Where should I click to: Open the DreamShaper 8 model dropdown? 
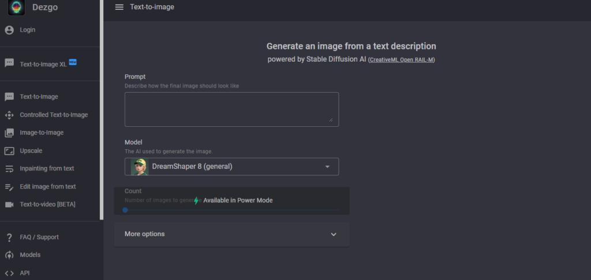coord(232,167)
